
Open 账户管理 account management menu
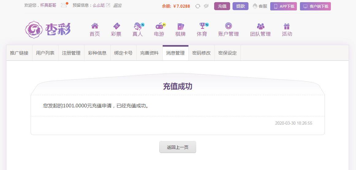coord(229,29)
